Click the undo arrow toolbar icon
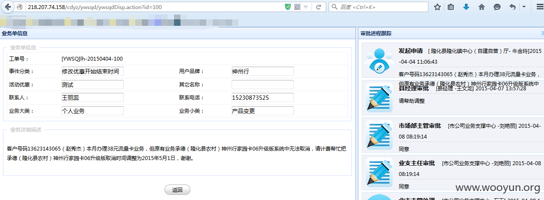Image resolution: width=544 pixels, height=200 pixels. tap(512, 7)
